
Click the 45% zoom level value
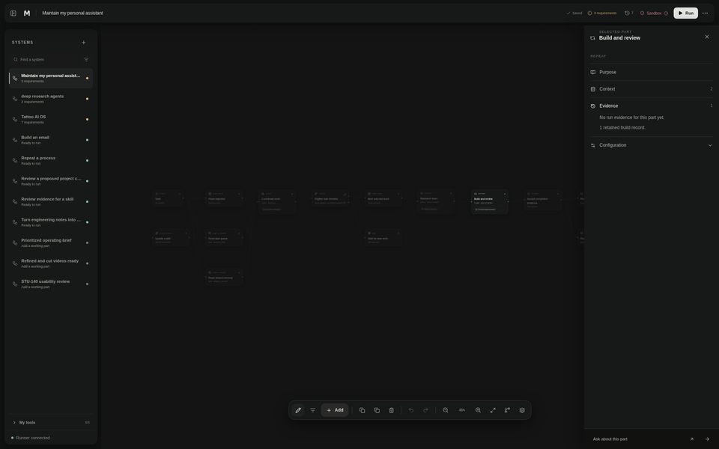(462, 411)
